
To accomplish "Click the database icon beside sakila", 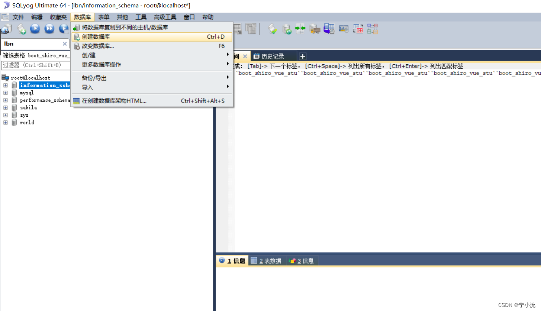I will 15,107.
